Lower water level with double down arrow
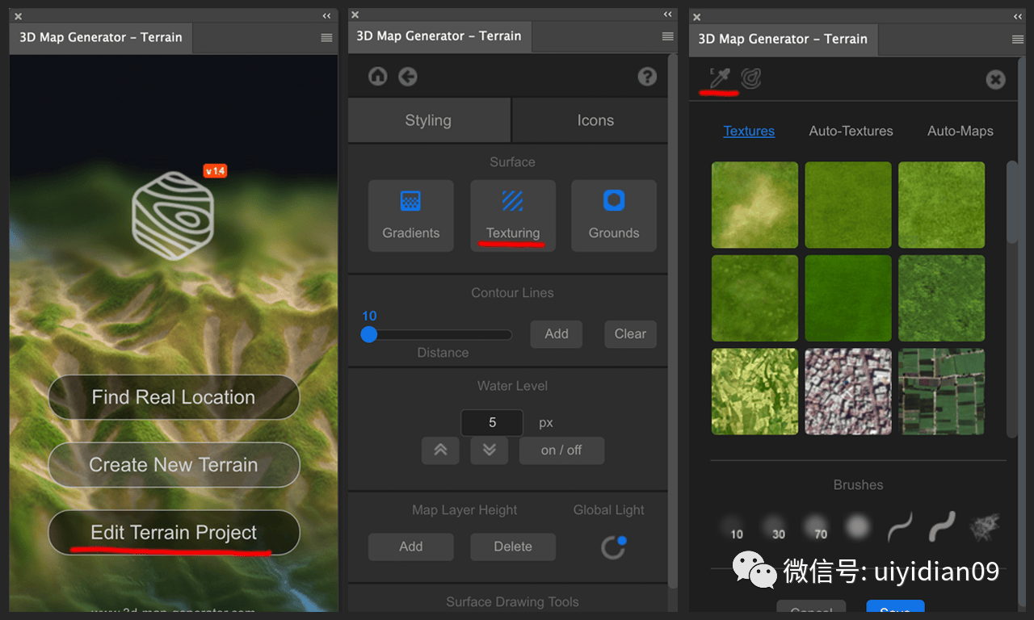1034x620 pixels. pyautogui.click(x=490, y=450)
